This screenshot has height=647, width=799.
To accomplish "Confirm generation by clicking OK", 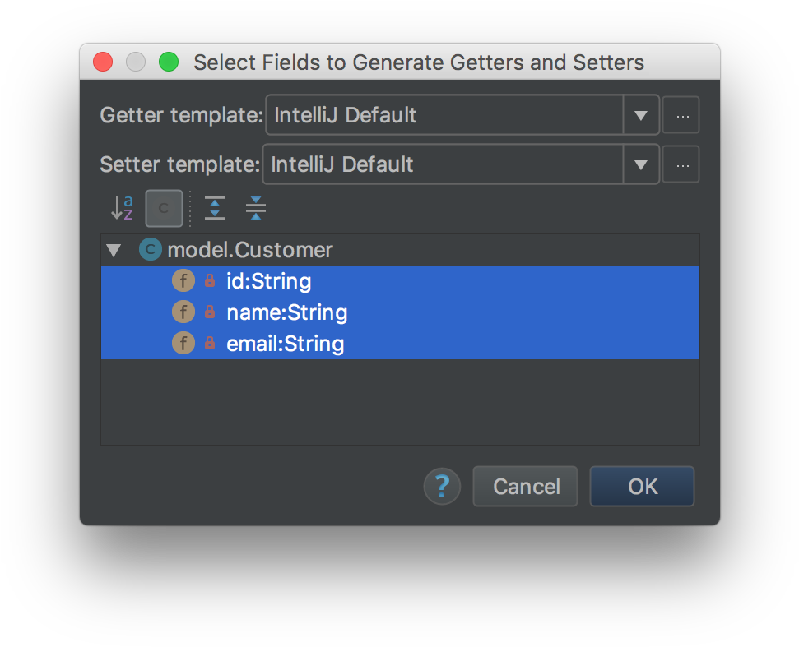I will pos(642,486).
